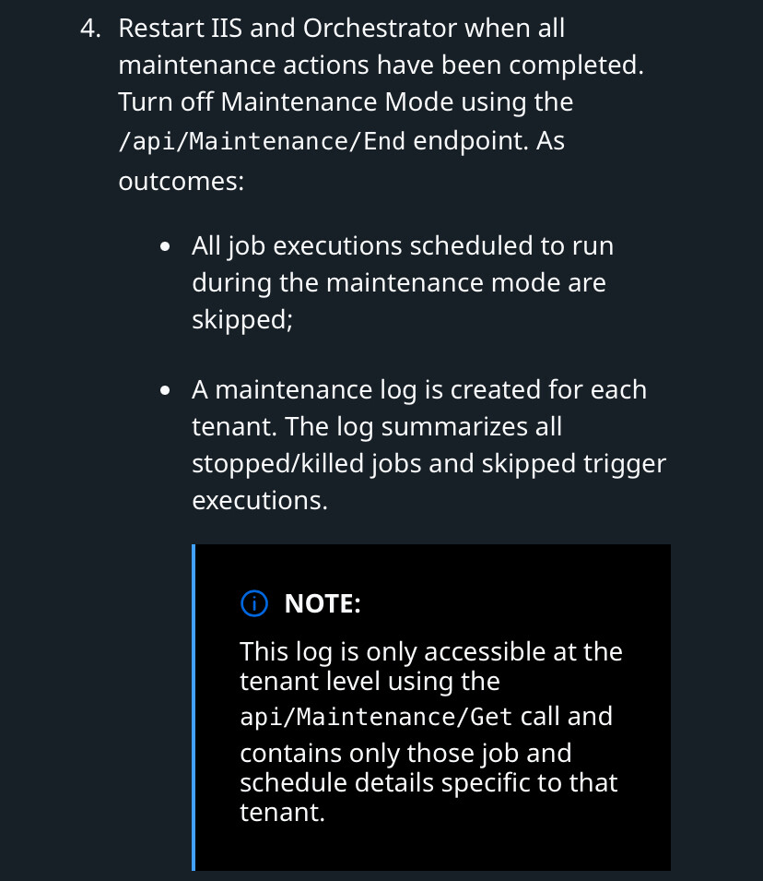Screen dimensions: 763x881
Task: Click the /api/Maintenance/End endpoint code text
Action: 263,142
